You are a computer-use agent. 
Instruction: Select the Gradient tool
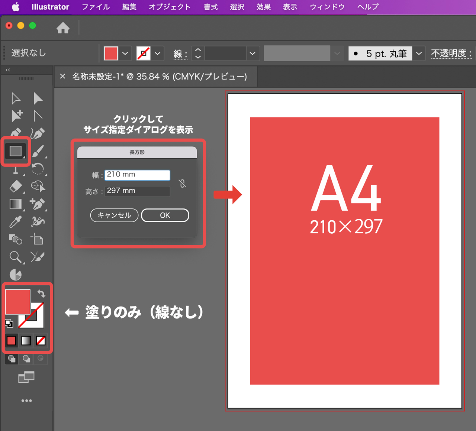click(16, 204)
